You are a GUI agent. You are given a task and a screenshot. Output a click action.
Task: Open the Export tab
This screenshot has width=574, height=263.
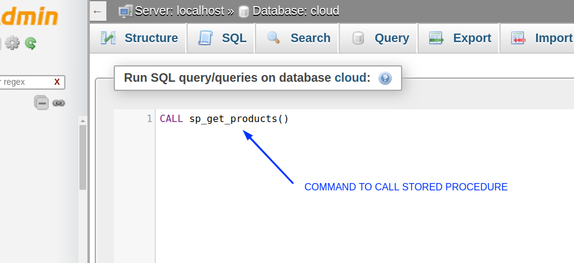[459, 38]
